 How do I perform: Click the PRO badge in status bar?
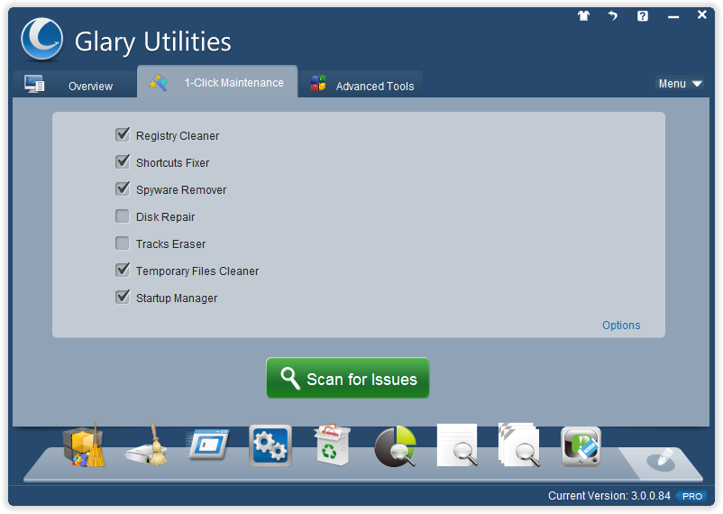point(691,497)
